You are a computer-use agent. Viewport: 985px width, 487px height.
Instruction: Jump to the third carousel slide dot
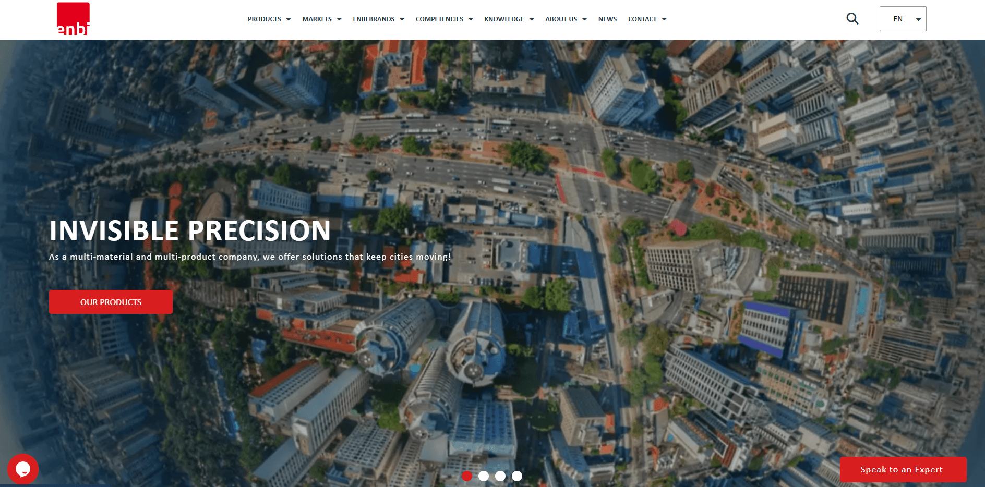tap(500, 476)
